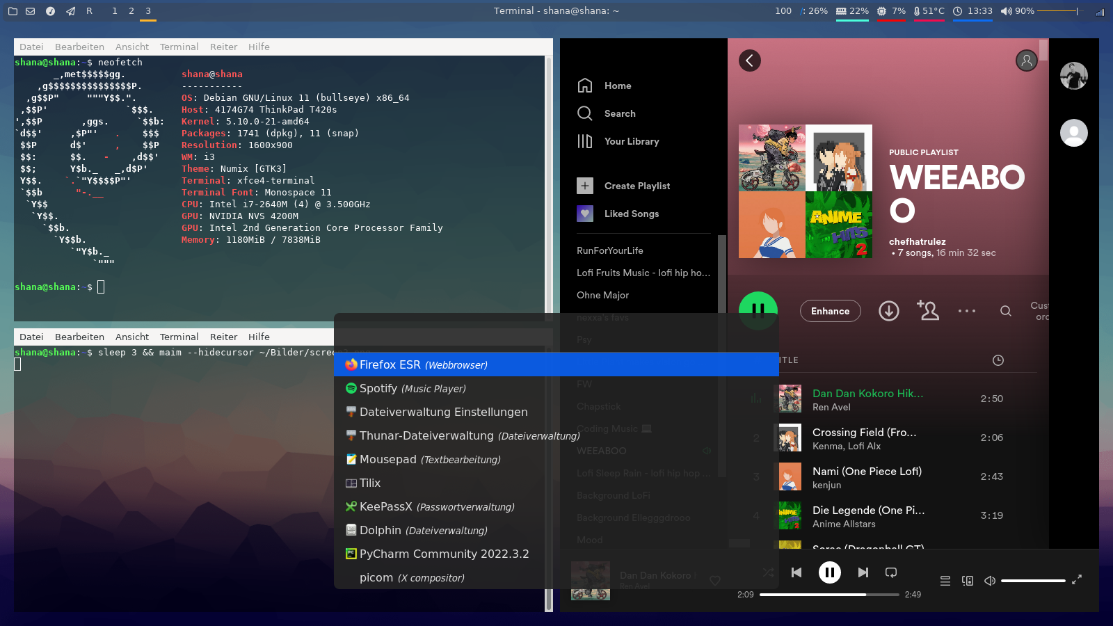This screenshot has width=1113, height=626.
Task: Download the WEEABOO playlist
Action: [889, 311]
